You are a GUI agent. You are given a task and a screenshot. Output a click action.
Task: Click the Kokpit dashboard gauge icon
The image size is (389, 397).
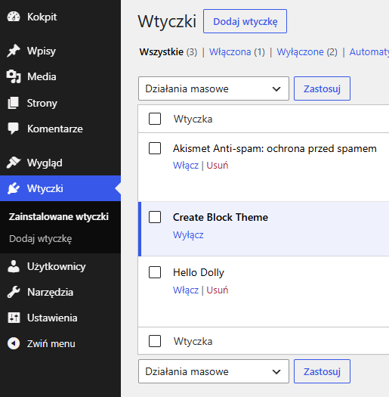[x=14, y=17]
